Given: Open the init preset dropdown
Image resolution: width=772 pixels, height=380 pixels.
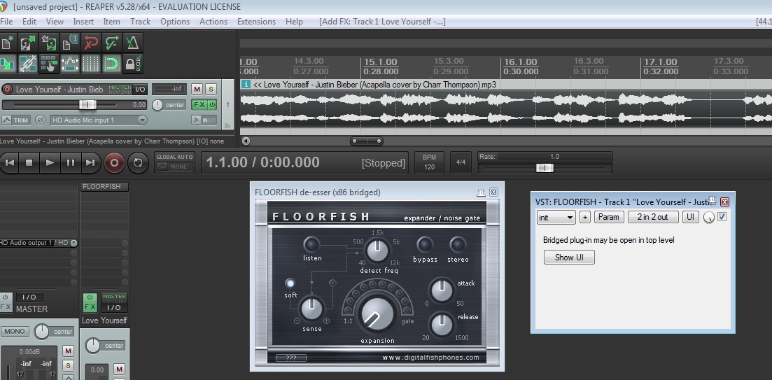Looking at the screenshot, I should point(556,217).
